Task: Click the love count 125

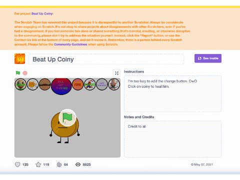Action: click(x=25, y=164)
